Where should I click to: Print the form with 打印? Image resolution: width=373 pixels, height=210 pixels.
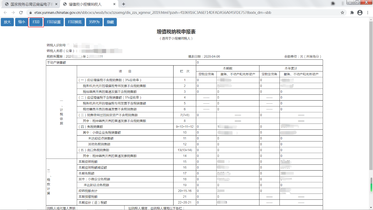coord(36,22)
